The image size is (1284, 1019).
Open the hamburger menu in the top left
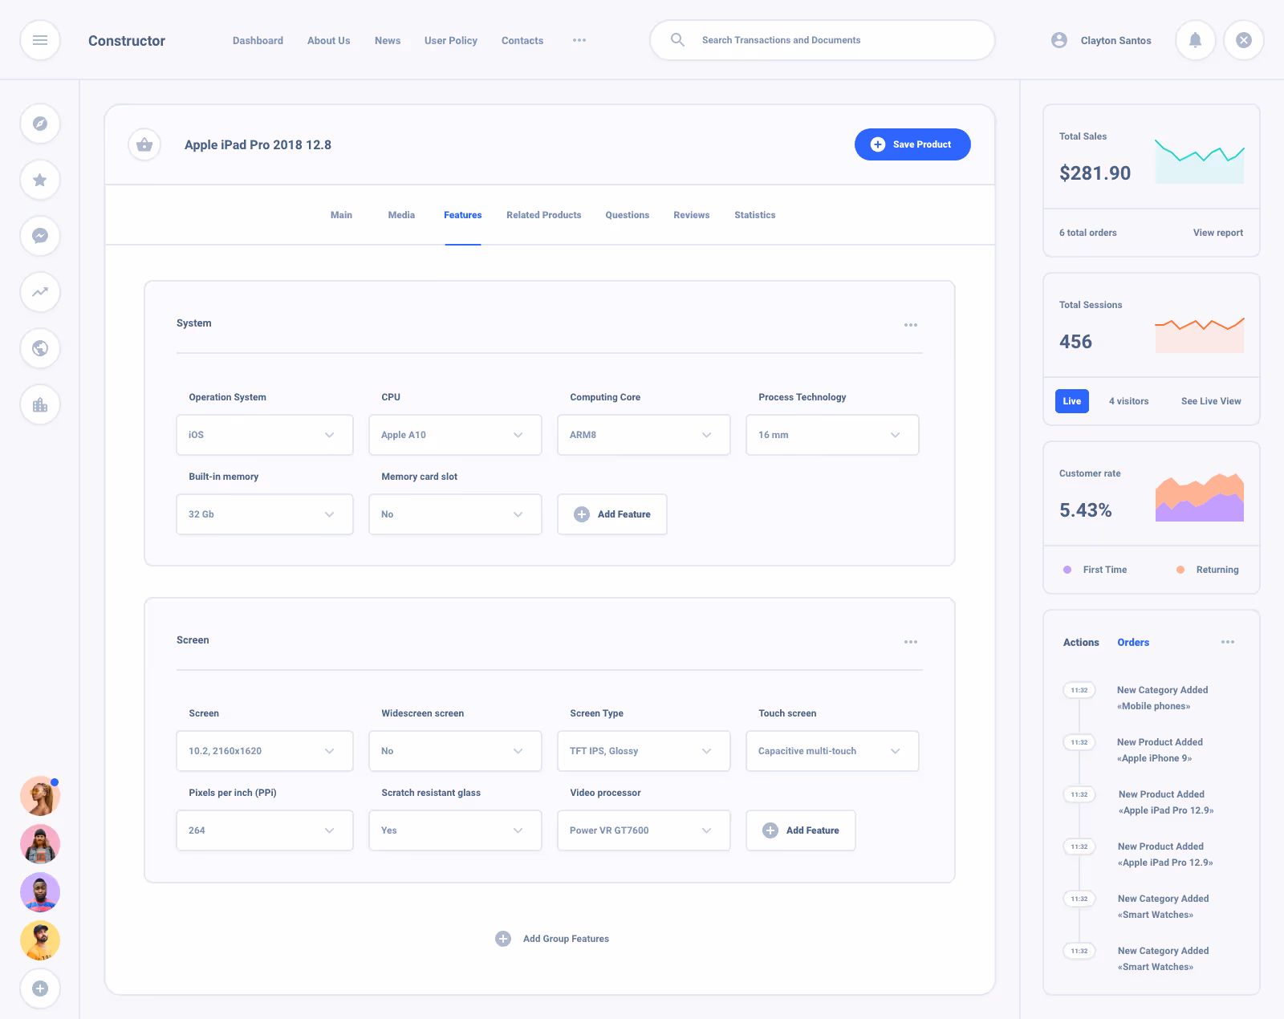pyautogui.click(x=40, y=40)
